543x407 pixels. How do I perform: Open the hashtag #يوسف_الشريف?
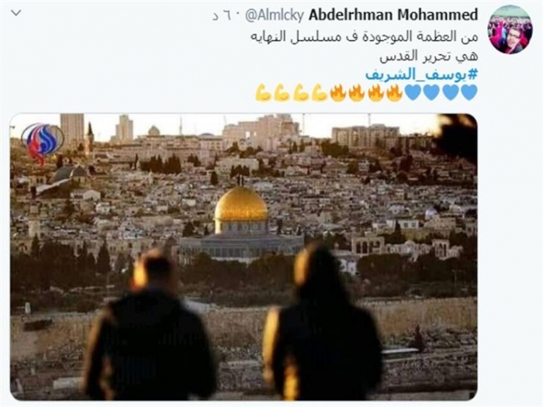[422, 74]
